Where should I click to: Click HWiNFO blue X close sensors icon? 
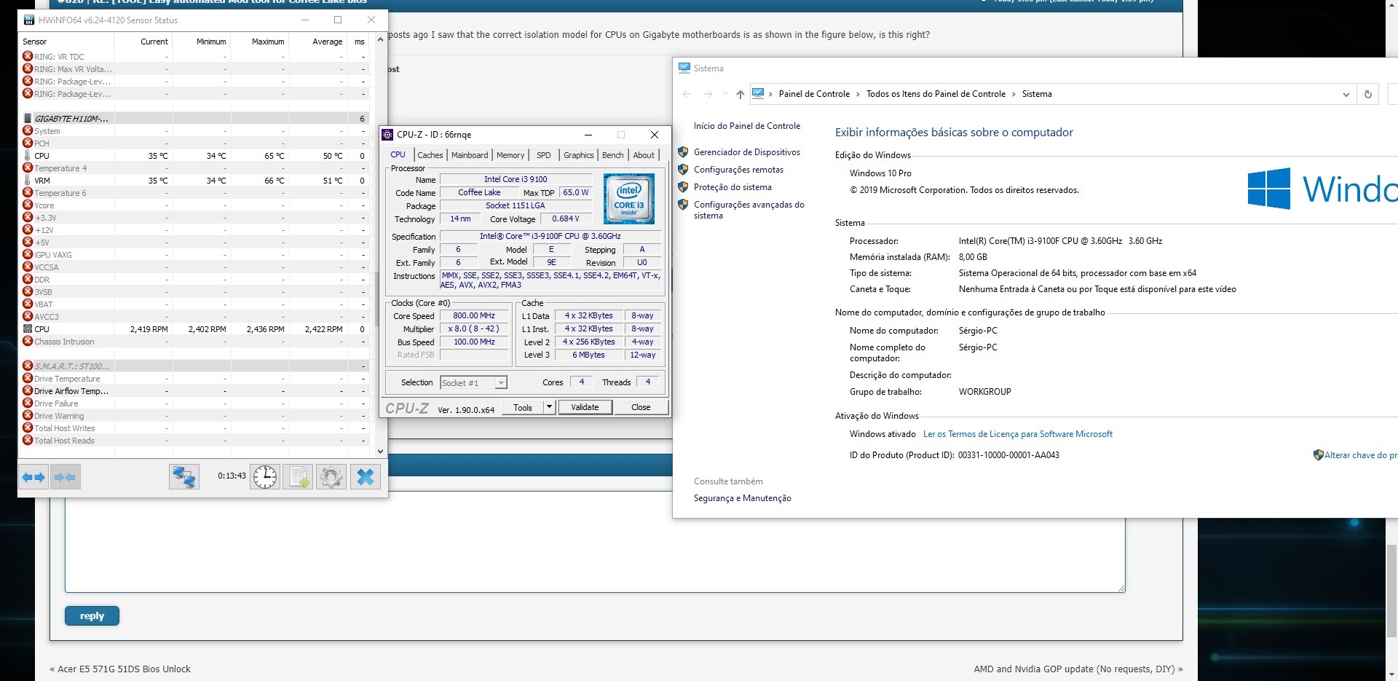click(366, 477)
